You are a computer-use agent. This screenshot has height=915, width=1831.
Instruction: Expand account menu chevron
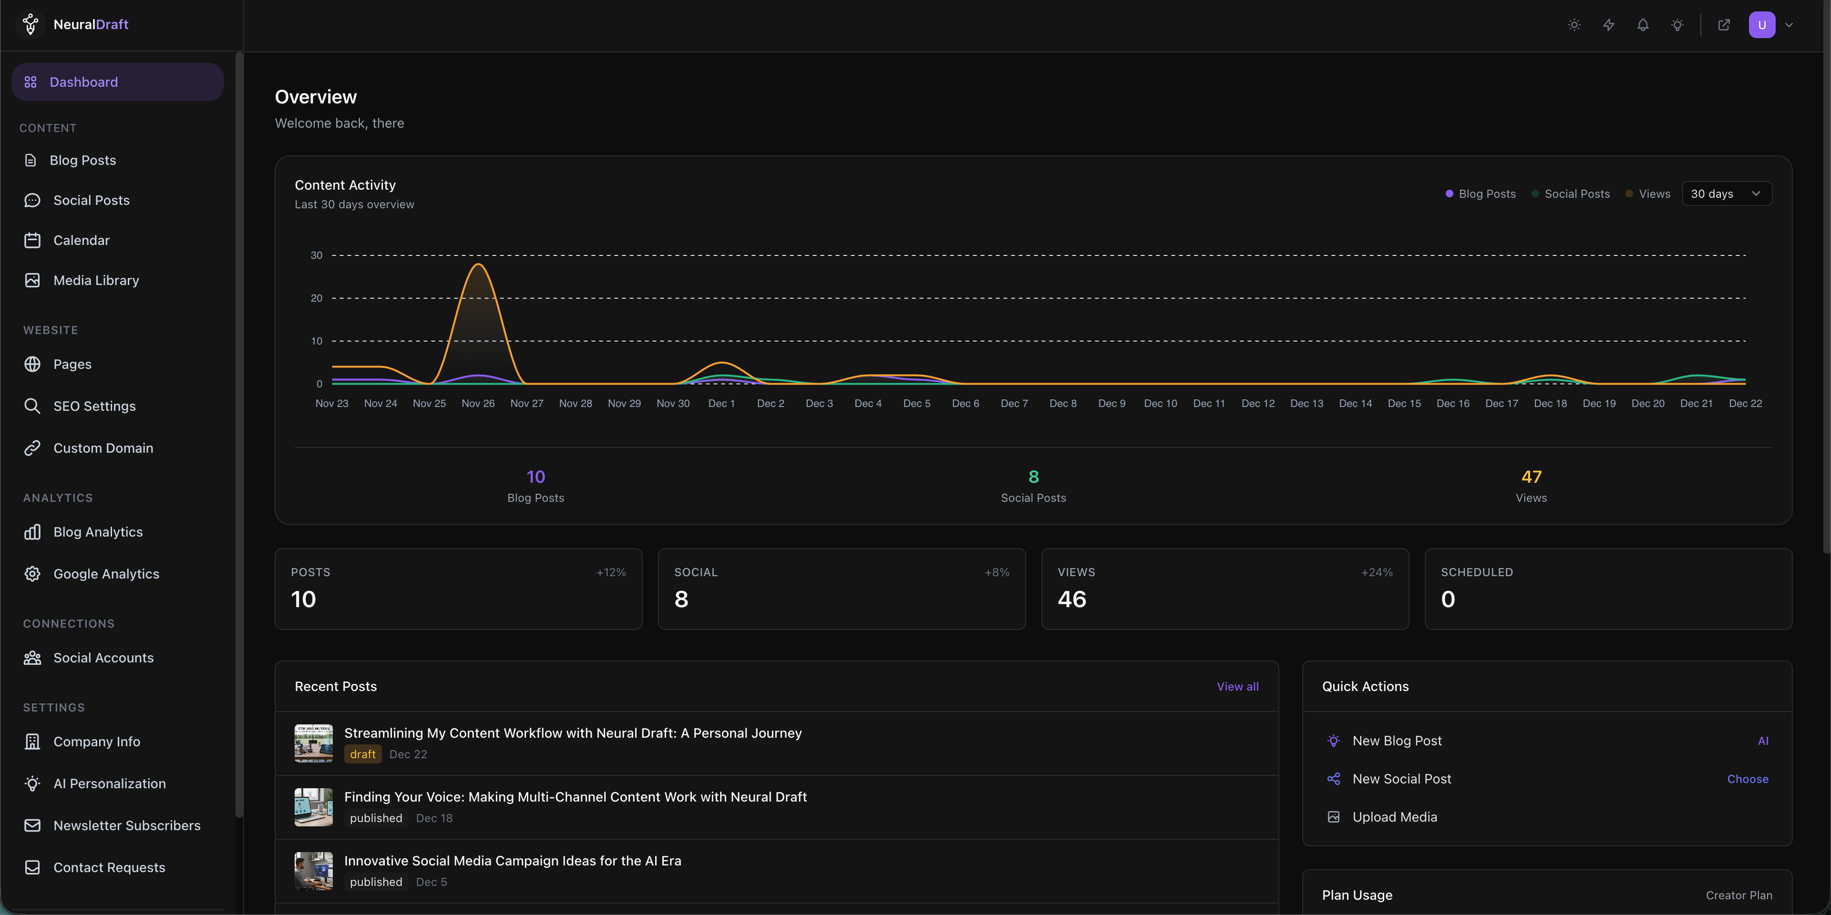coord(1789,25)
